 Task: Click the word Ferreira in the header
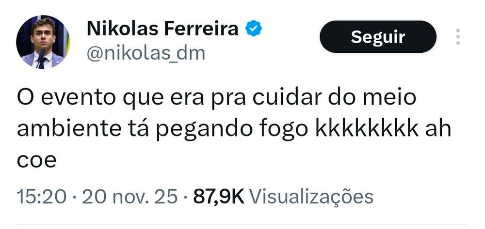[201, 29]
